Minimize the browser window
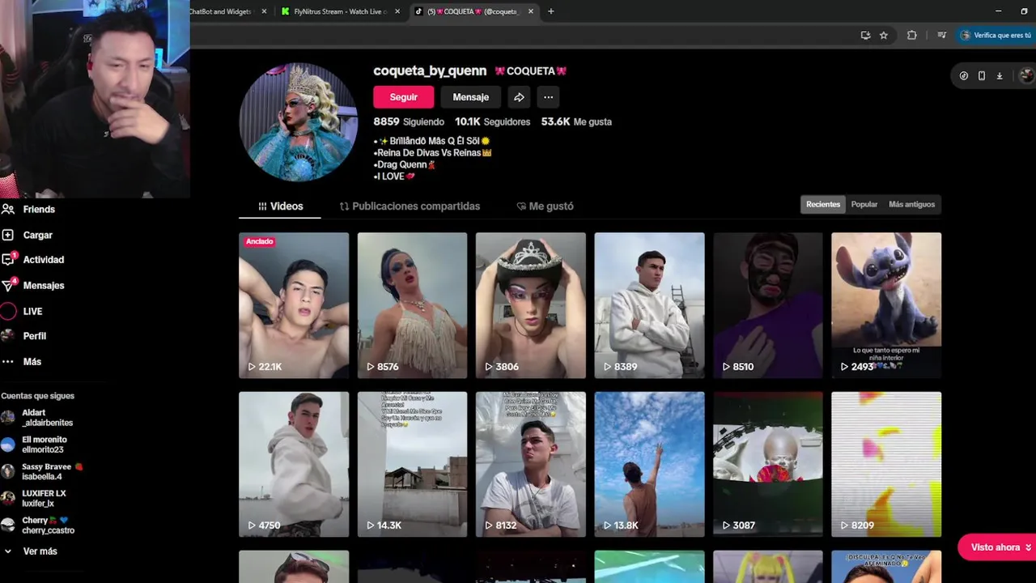The width and height of the screenshot is (1036, 583). pyautogui.click(x=1000, y=11)
